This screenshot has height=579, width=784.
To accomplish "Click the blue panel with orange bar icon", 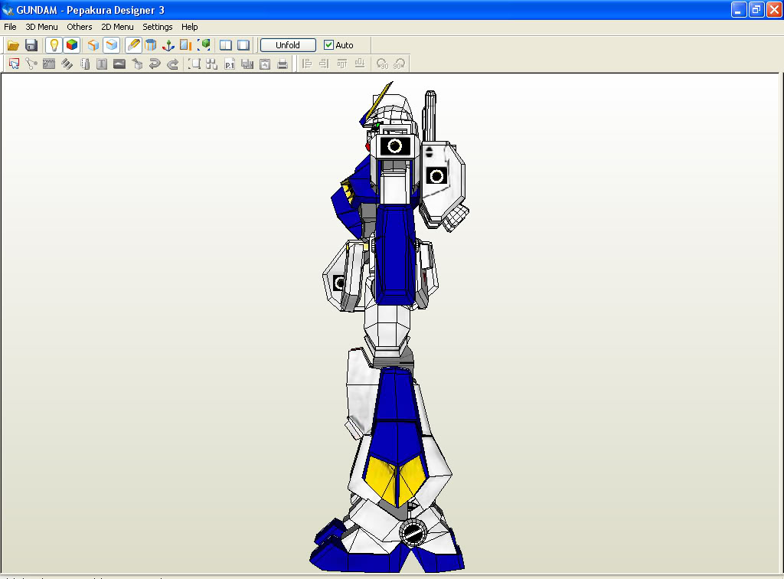I will coord(186,45).
